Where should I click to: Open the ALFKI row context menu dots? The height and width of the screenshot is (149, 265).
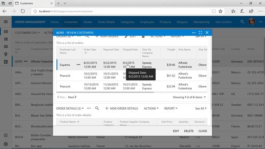(x=26, y=61)
